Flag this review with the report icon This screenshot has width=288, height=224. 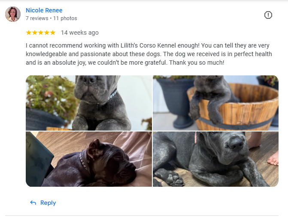click(x=268, y=15)
